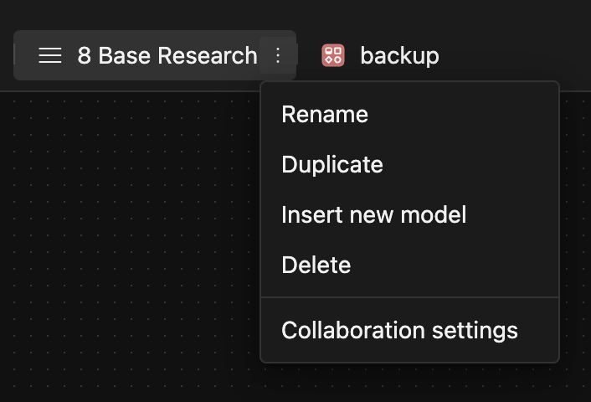The width and height of the screenshot is (591, 402).
Task: Choose Delete from the menu
Action: [x=316, y=265]
